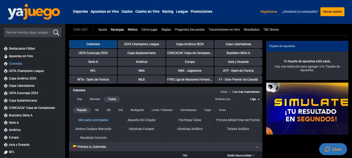Image resolution: width=352 pixels, height=158 pixels.
Task: Click ball icon beside Copa América 2024 sidebar
Action: pos(6,78)
